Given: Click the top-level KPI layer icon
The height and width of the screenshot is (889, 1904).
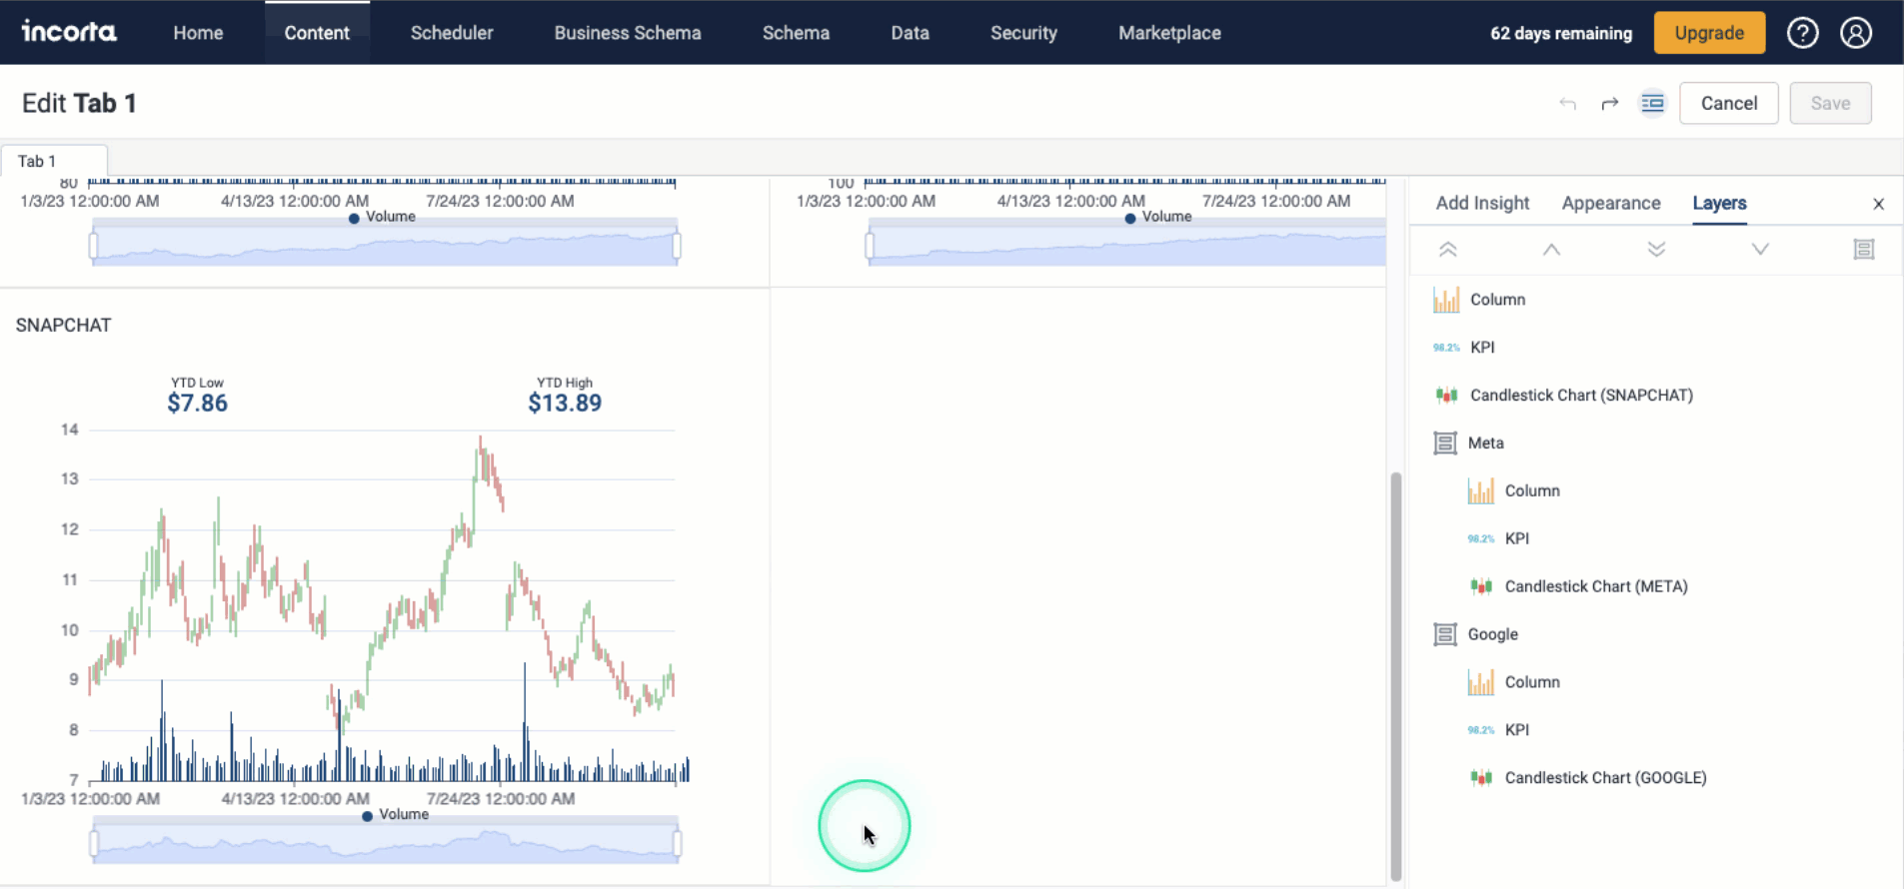Looking at the screenshot, I should coord(1446,348).
